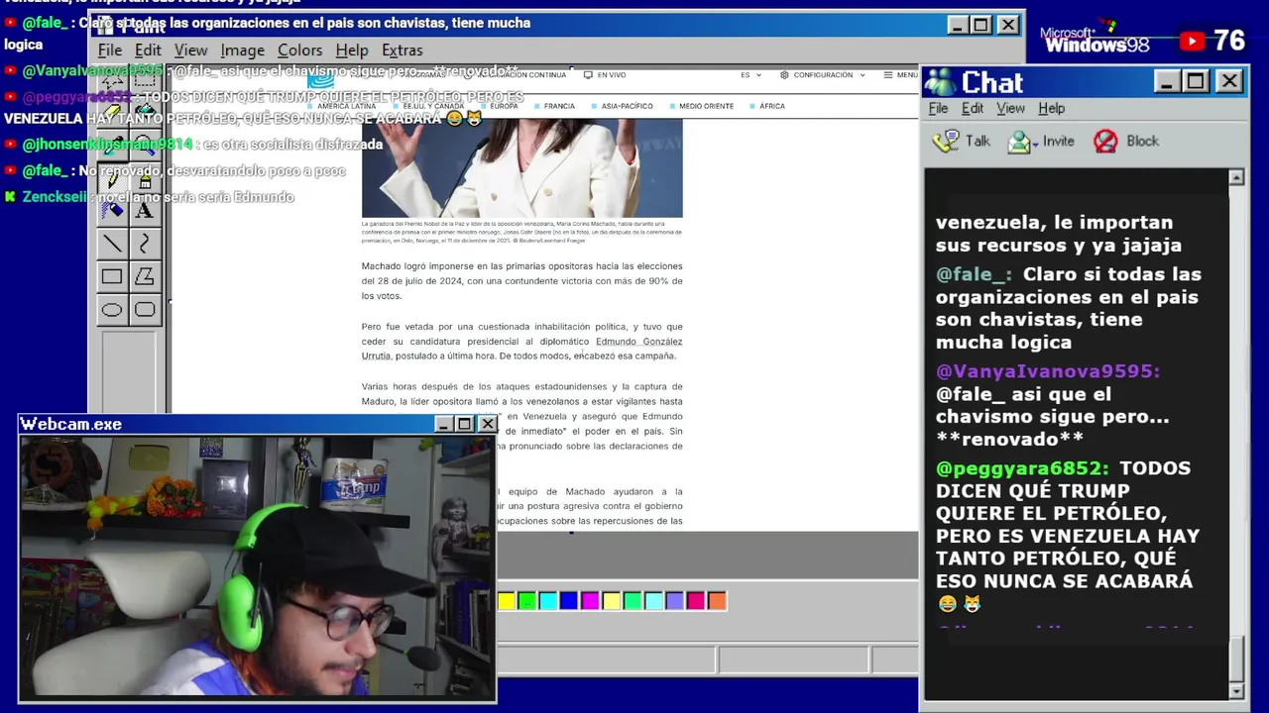
Task: Select the Rectangle shape tool
Action: click(112, 277)
